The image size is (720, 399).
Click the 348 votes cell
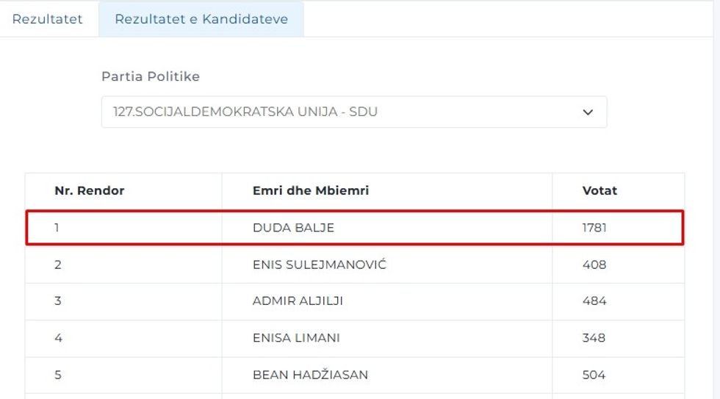pyautogui.click(x=594, y=338)
